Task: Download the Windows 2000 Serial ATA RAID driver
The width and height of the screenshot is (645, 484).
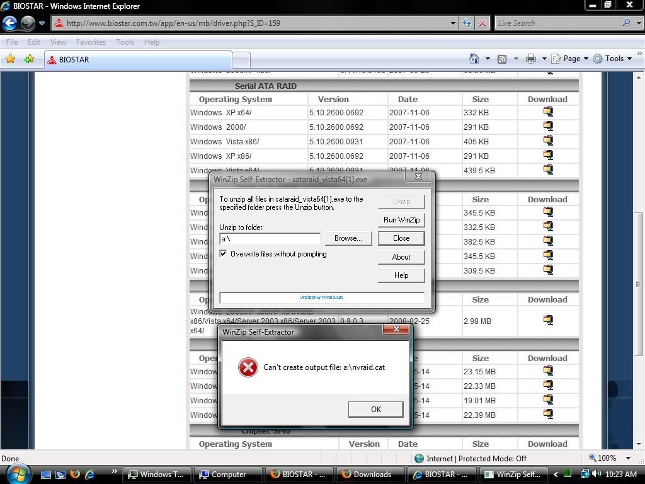Action: 548,126
